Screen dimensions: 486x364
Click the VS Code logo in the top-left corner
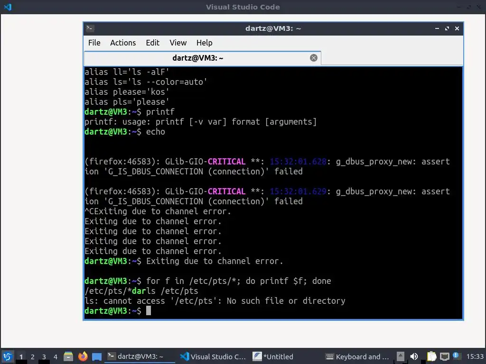[8, 7]
